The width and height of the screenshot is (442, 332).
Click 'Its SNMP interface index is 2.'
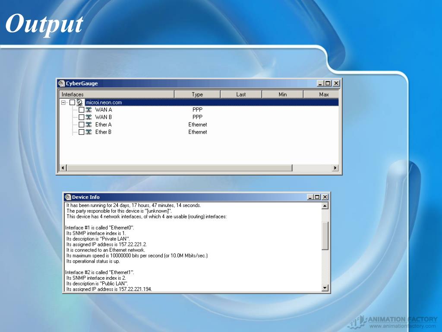(x=96, y=278)
